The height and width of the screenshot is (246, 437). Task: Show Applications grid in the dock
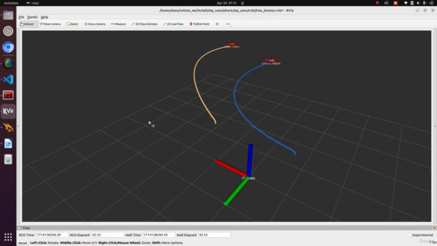tap(8, 237)
